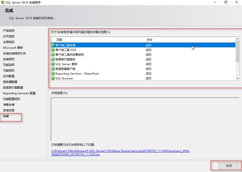Image resolution: width=242 pixels, height=172 pixels.
Task: Select the 客户端工具向后兼容性 row
Action: tap(143, 55)
